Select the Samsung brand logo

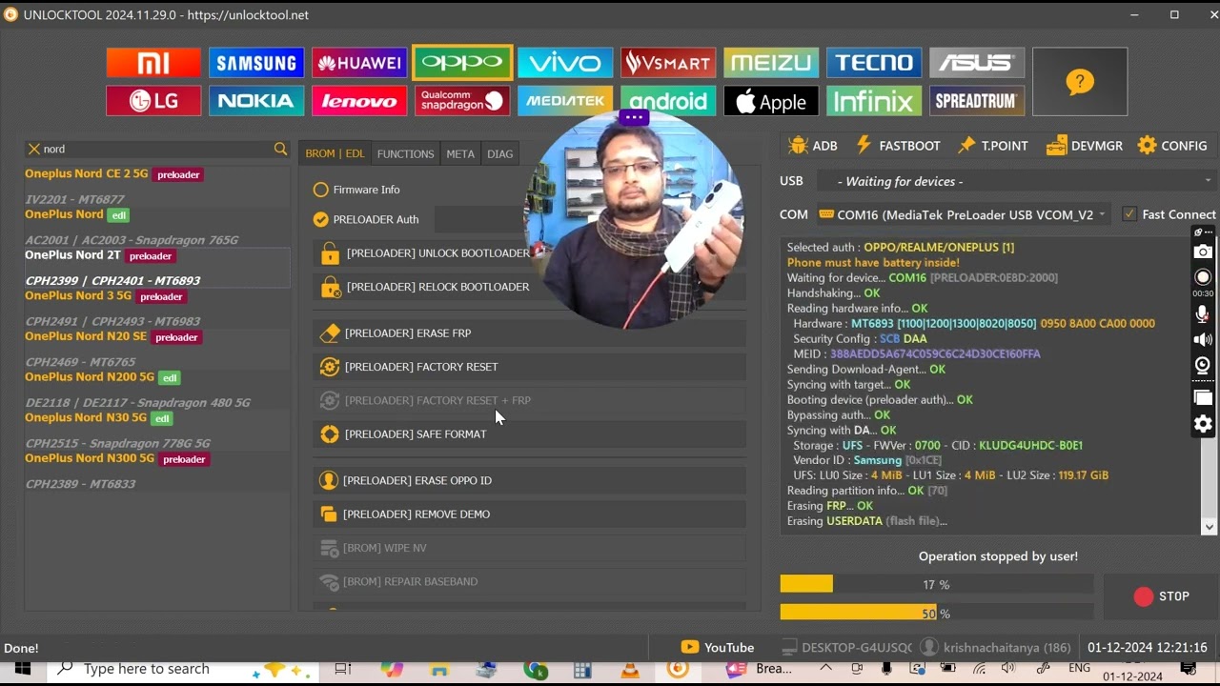[x=256, y=63]
